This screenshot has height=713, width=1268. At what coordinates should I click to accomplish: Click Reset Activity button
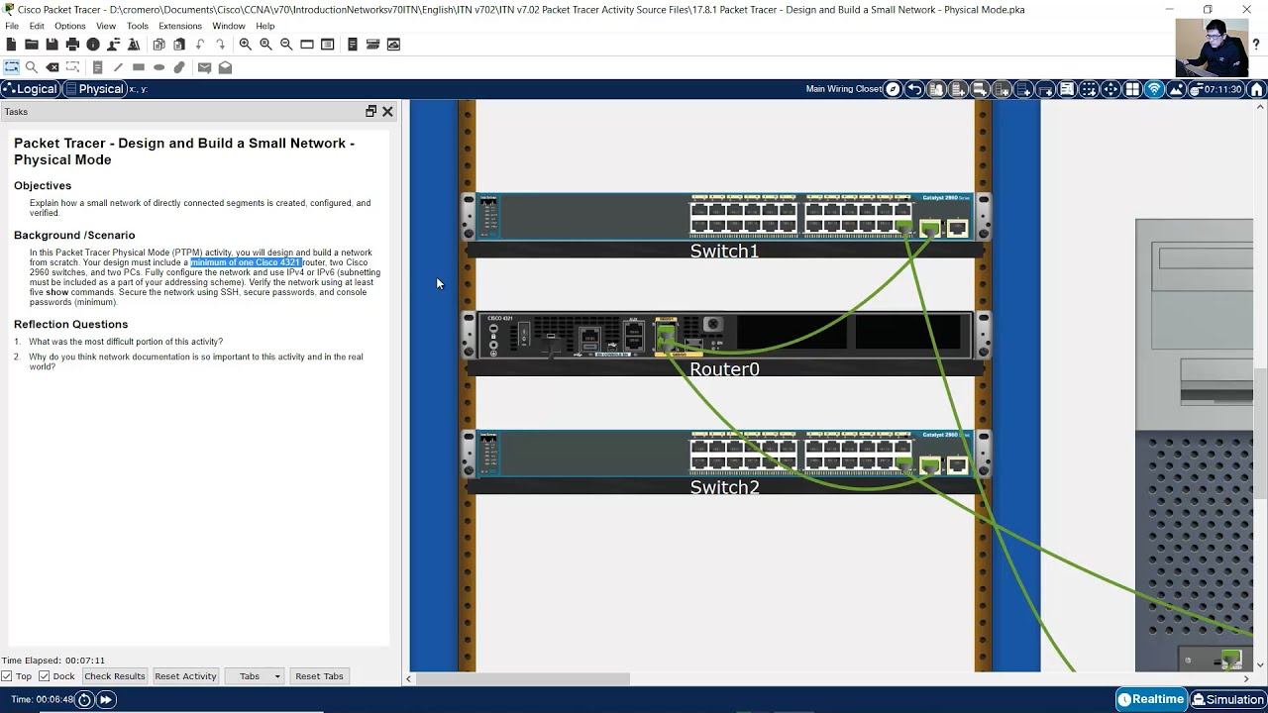pos(185,676)
